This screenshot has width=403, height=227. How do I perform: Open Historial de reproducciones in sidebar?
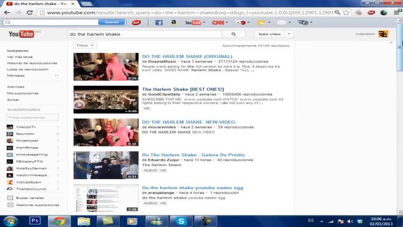(32, 63)
